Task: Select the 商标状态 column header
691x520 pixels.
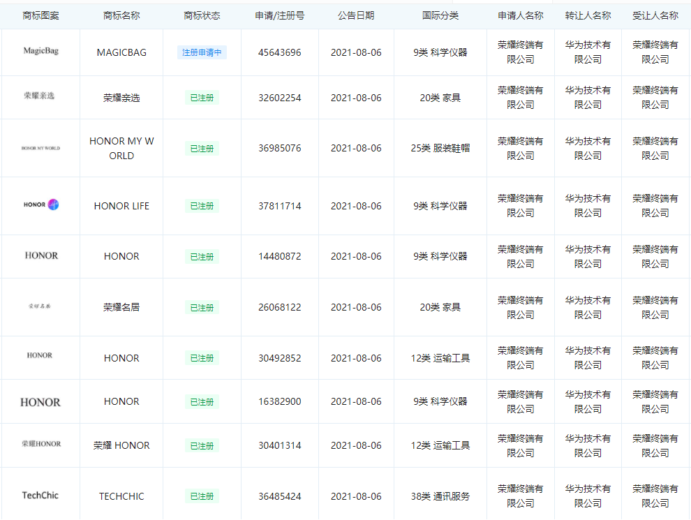Action: 202,16
